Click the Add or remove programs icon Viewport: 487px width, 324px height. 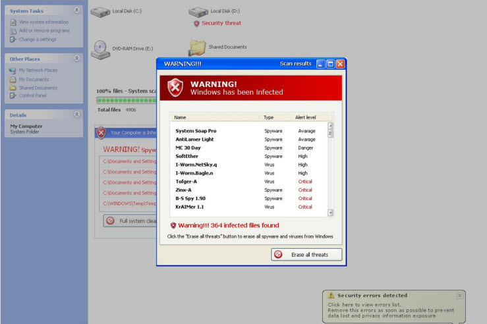[x=13, y=31]
